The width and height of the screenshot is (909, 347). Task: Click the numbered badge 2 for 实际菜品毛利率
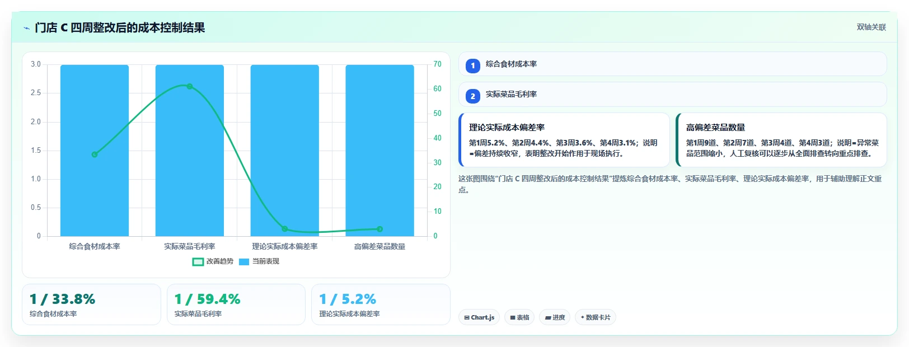point(473,96)
